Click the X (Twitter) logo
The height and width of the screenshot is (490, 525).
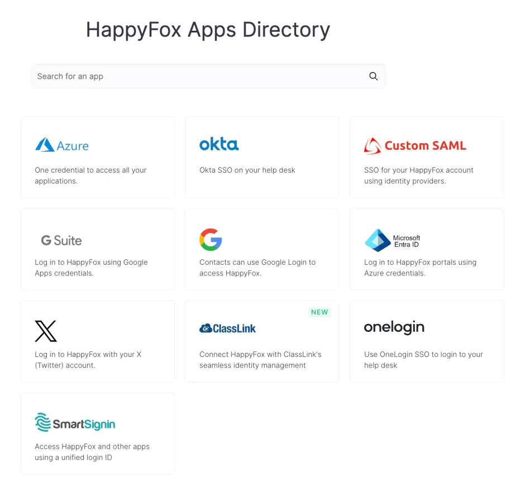point(46,331)
